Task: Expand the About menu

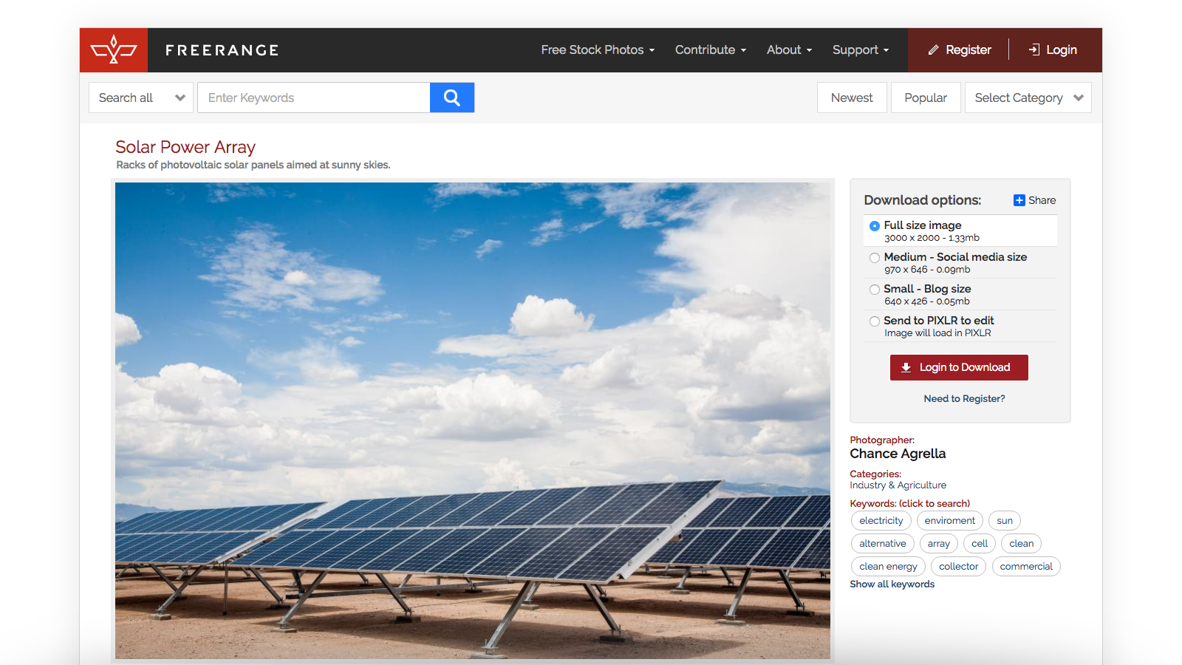Action: point(789,50)
